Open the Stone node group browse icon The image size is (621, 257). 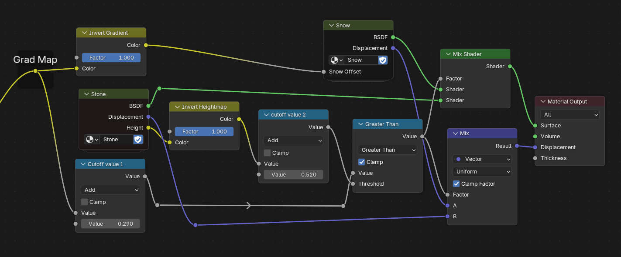pyautogui.click(x=92, y=139)
